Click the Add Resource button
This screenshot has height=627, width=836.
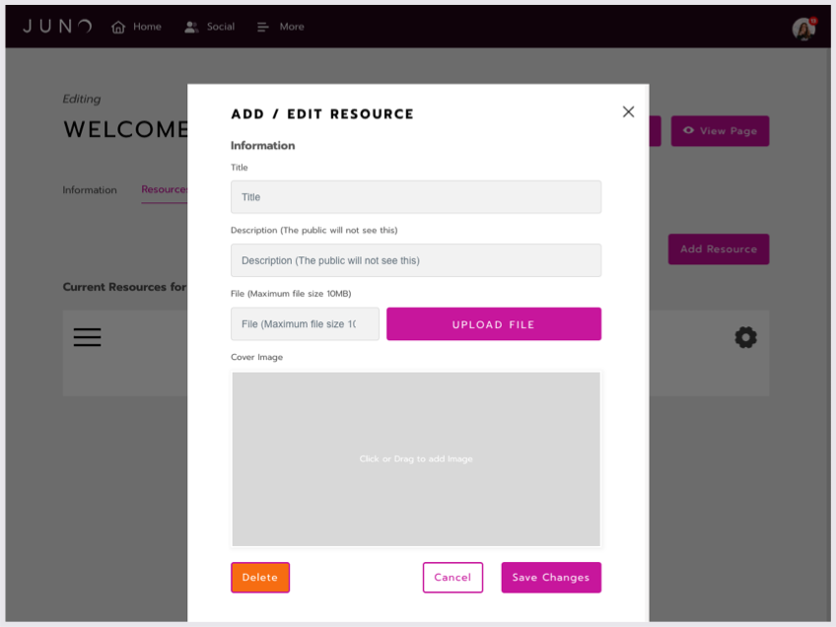pyautogui.click(x=719, y=249)
